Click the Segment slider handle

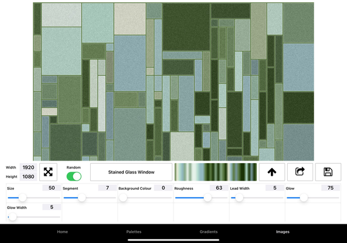coord(82,198)
